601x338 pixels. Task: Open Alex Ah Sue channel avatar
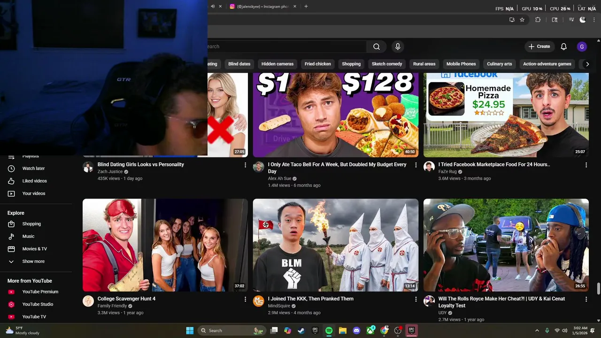tap(259, 167)
